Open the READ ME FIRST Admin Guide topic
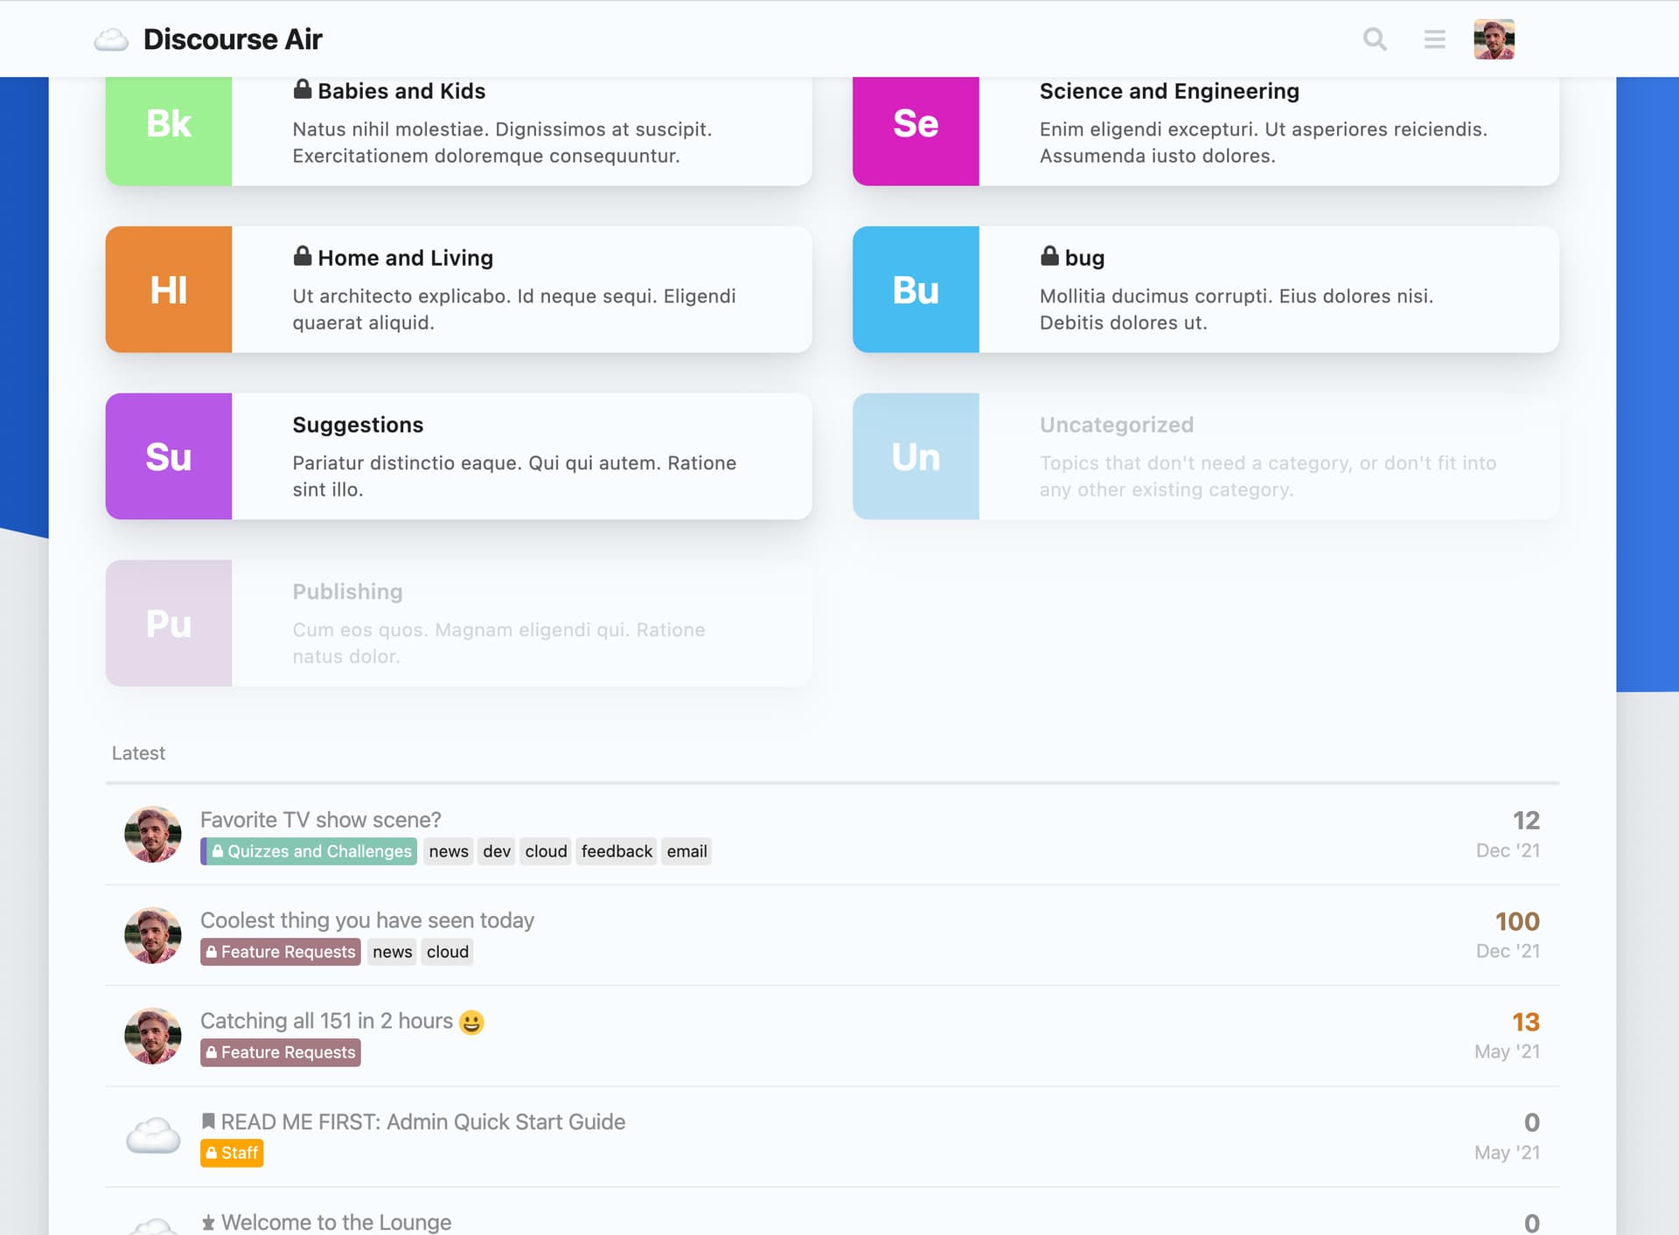The height and width of the screenshot is (1235, 1679). coord(422,1122)
